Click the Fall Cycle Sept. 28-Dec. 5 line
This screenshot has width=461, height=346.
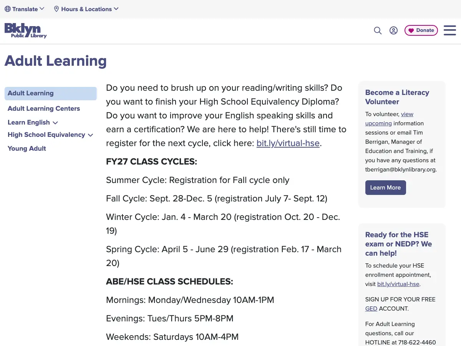(217, 199)
